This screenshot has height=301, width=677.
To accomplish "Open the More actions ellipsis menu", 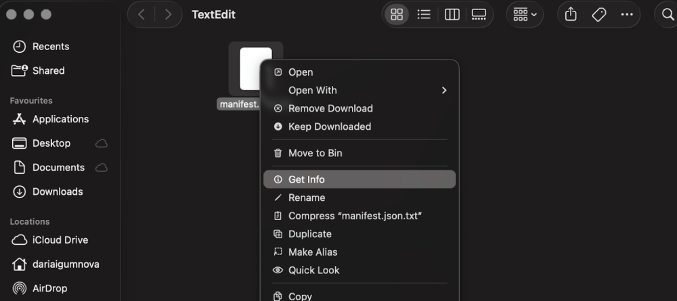I will 627,14.
